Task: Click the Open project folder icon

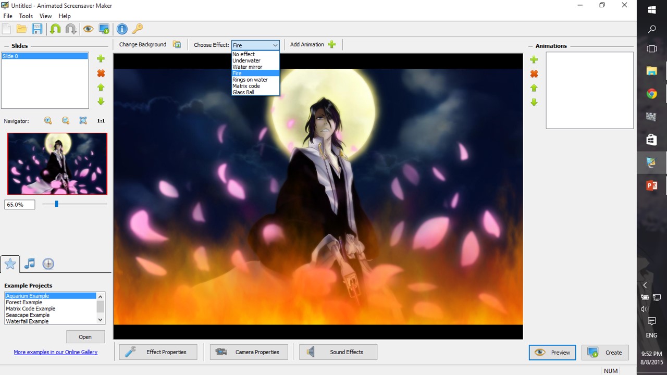Action: pyautogui.click(x=22, y=29)
